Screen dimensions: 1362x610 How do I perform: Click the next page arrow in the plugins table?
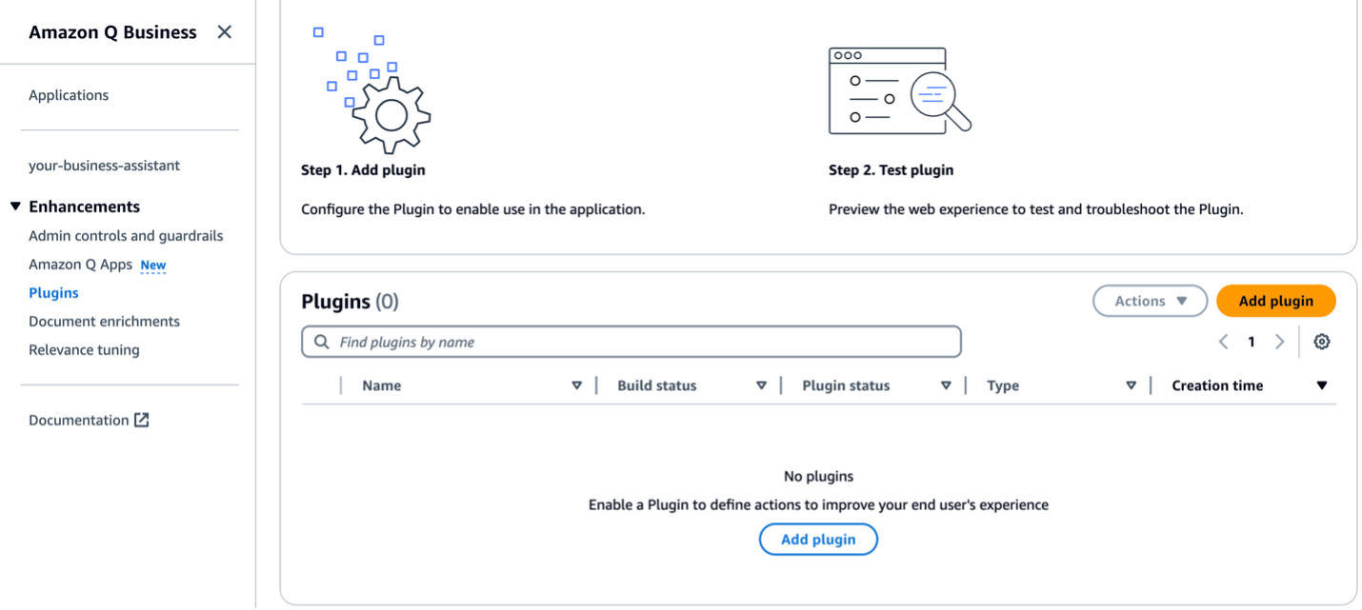1279,341
